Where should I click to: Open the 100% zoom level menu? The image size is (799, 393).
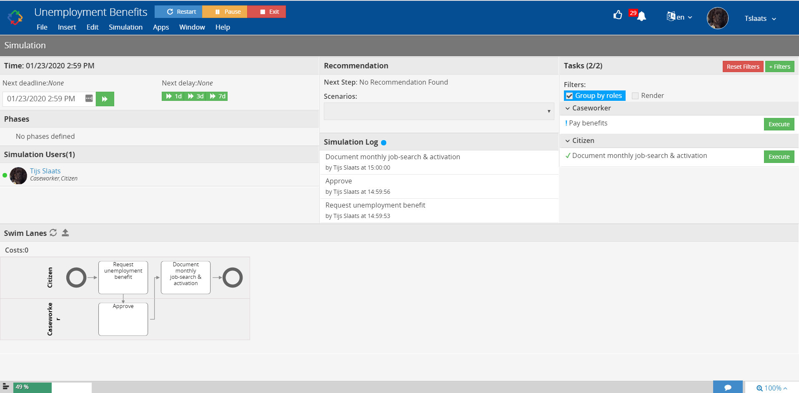pos(772,388)
